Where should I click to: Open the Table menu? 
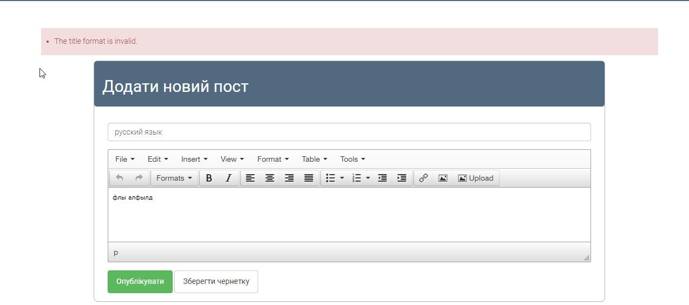pyautogui.click(x=315, y=159)
